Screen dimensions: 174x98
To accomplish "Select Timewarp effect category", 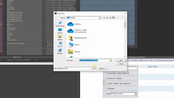I will point(10,35).
